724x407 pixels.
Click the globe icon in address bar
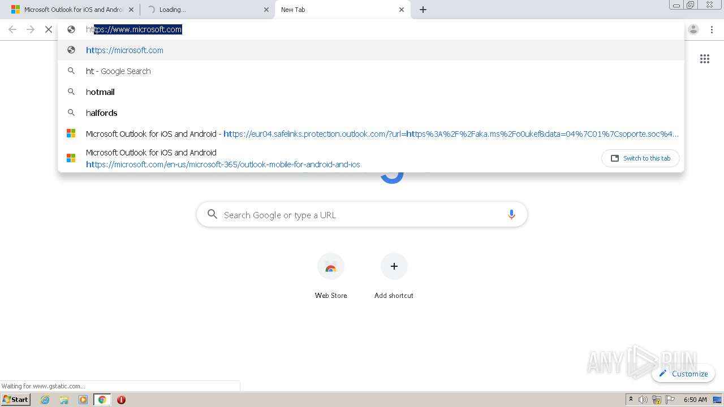(x=71, y=29)
